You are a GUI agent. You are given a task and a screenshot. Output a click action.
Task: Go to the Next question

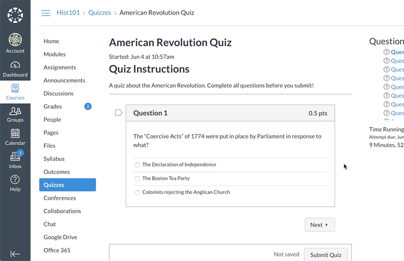pos(320,225)
